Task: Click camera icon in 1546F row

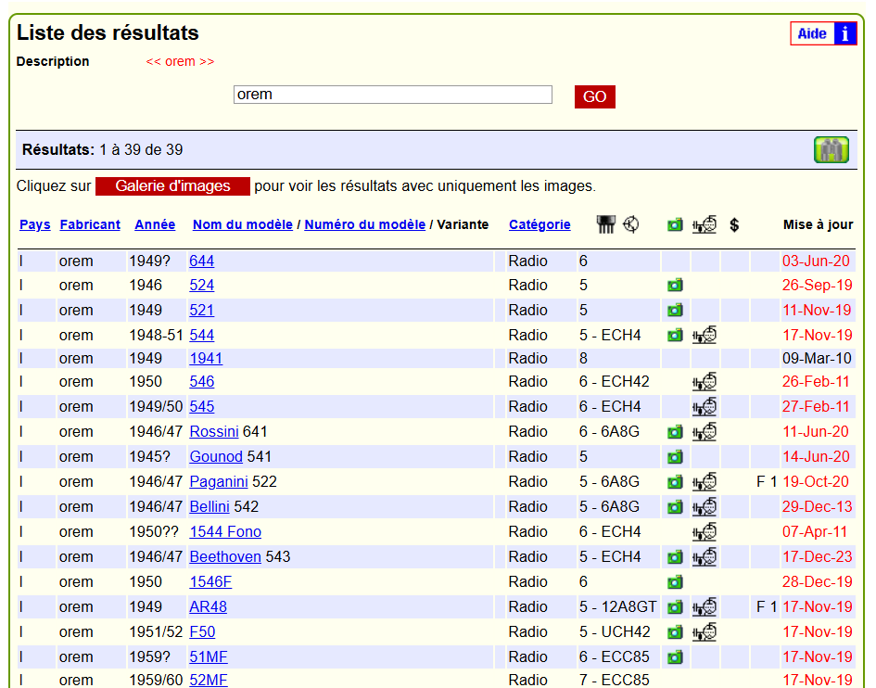Action: [675, 582]
